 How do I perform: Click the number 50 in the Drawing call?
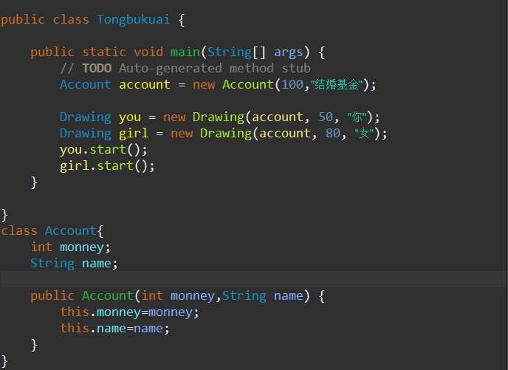tap(326, 117)
